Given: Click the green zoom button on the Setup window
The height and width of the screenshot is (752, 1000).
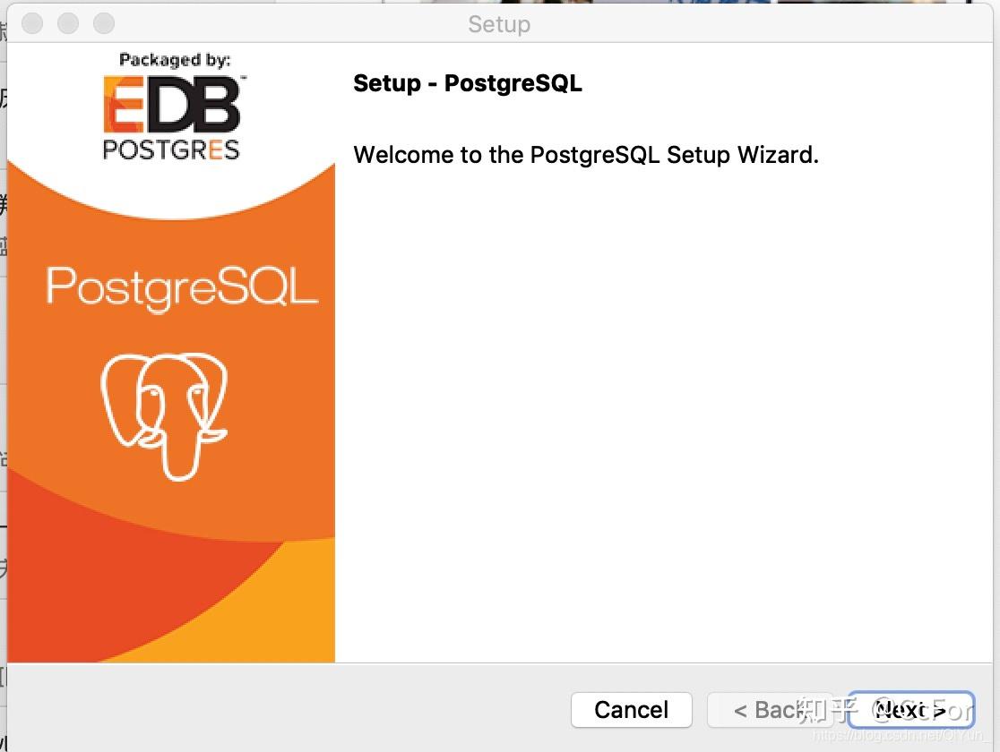Looking at the screenshot, I should pyautogui.click(x=102, y=22).
